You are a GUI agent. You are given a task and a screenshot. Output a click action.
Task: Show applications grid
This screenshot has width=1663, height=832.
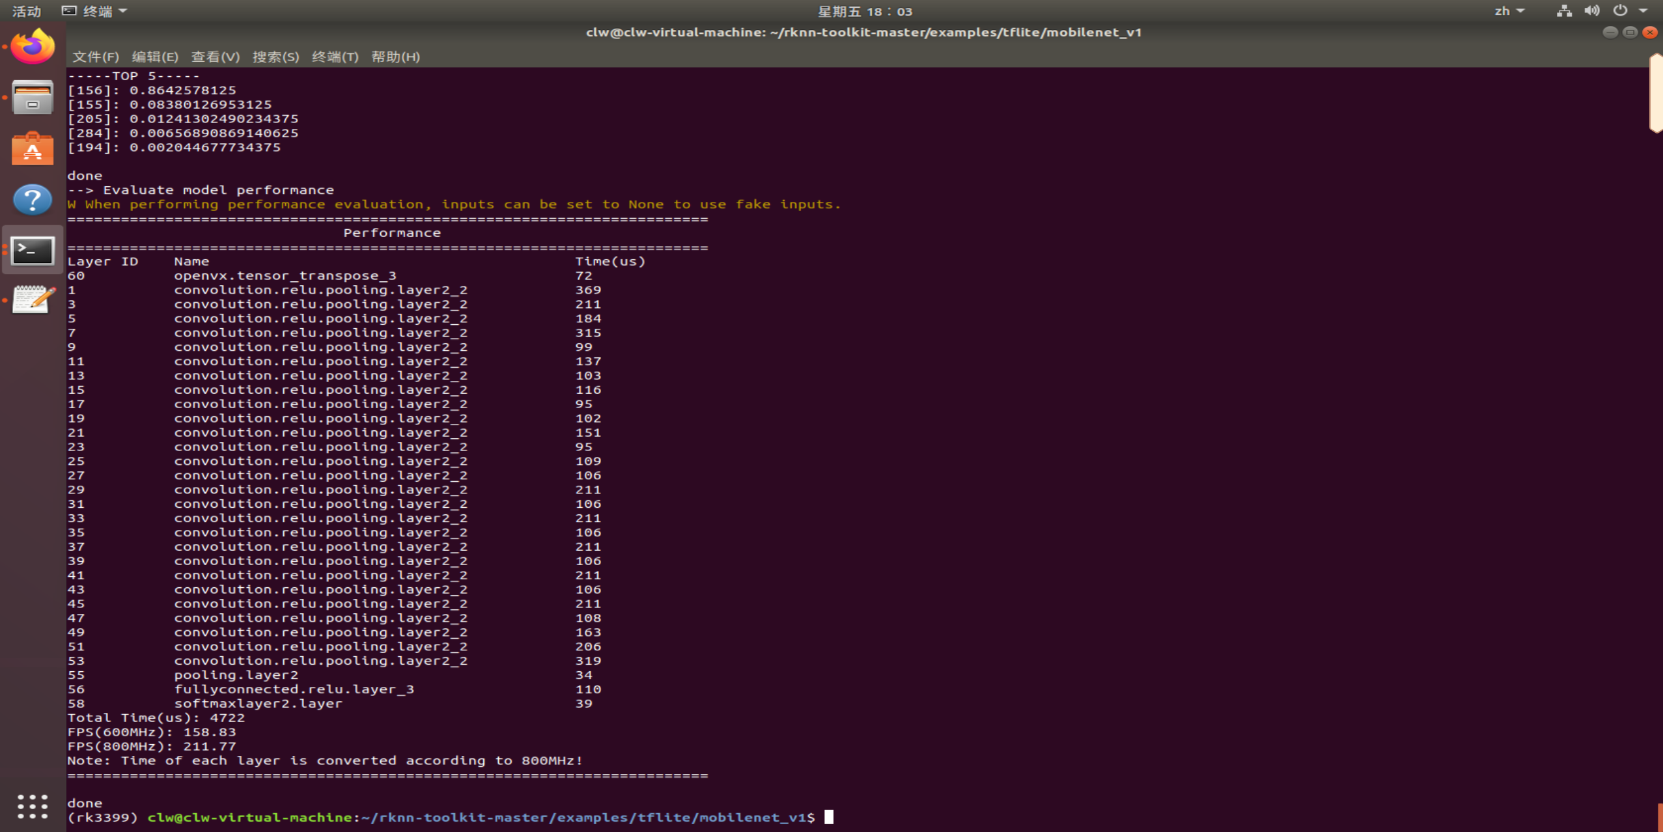coord(33,807)
